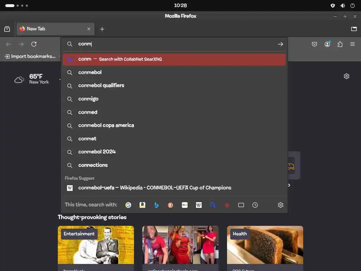Pick the 'conmebol 2024' suggestion
The width and height of the screenshot is (361, 271).
tap(174, 152)
